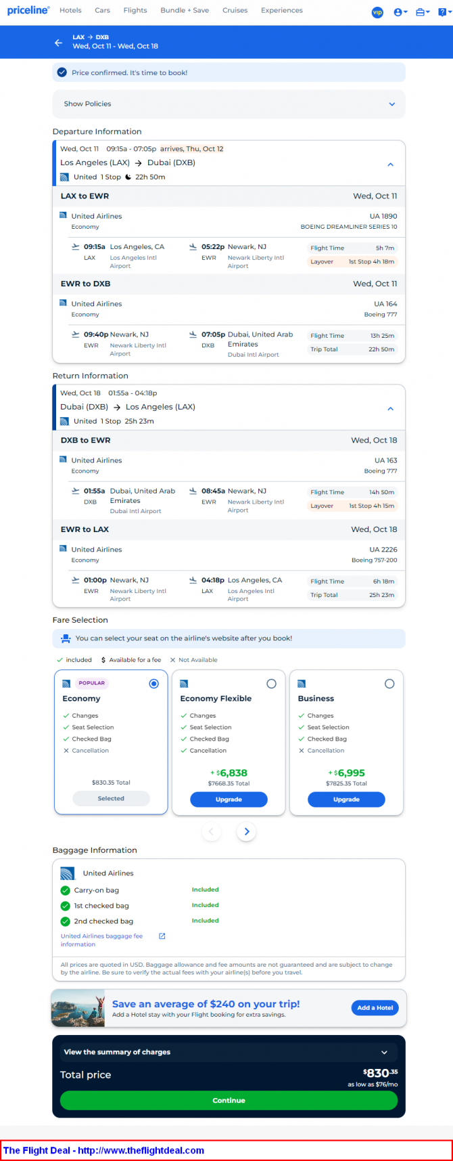Click the seat icon in seat selection notice
Image resolution: width=453 pixels, height=1161 pixels.
coord(66,638)
